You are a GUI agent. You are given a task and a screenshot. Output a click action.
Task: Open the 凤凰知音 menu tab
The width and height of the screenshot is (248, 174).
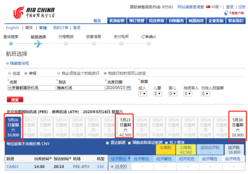(196, 21)
